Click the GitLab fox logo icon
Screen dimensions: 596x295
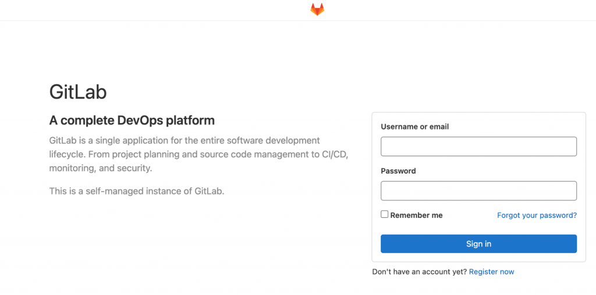[x=317, y=9]
